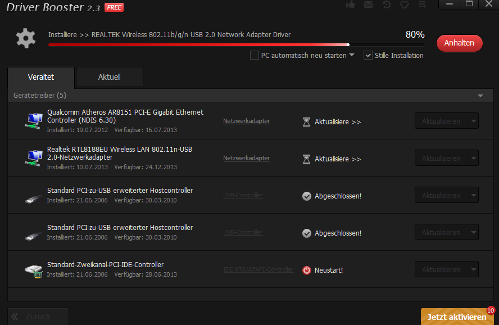499x325 pixels.
Task: Open USB-Controller link of second Hostcontroller row
Action: [243, 232]
